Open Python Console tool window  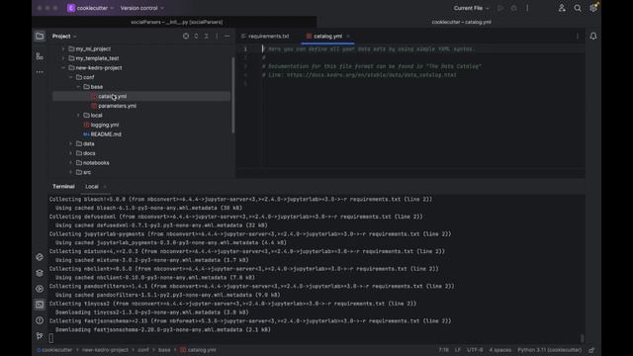(x=40, y=257)
